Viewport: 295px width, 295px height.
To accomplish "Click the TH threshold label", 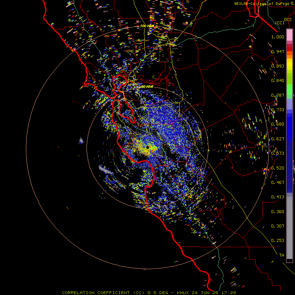I will [x=282, y=255].
